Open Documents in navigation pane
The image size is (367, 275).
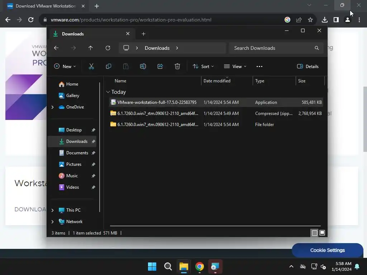(x=72, y=153)
